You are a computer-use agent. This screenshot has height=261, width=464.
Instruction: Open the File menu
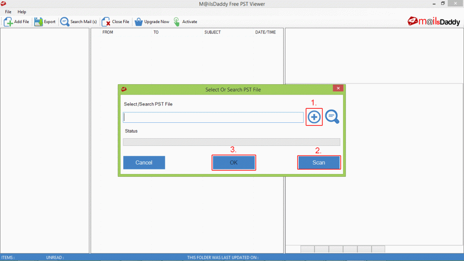8,12
